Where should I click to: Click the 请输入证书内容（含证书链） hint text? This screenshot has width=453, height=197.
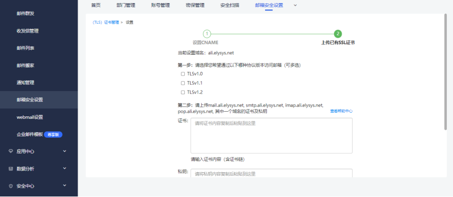tap(218, 159)
